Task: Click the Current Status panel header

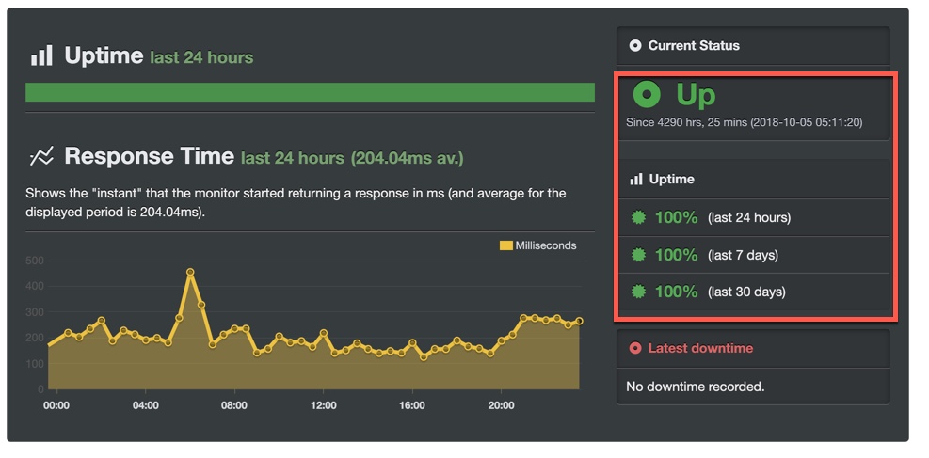Action: click(753, 45)
